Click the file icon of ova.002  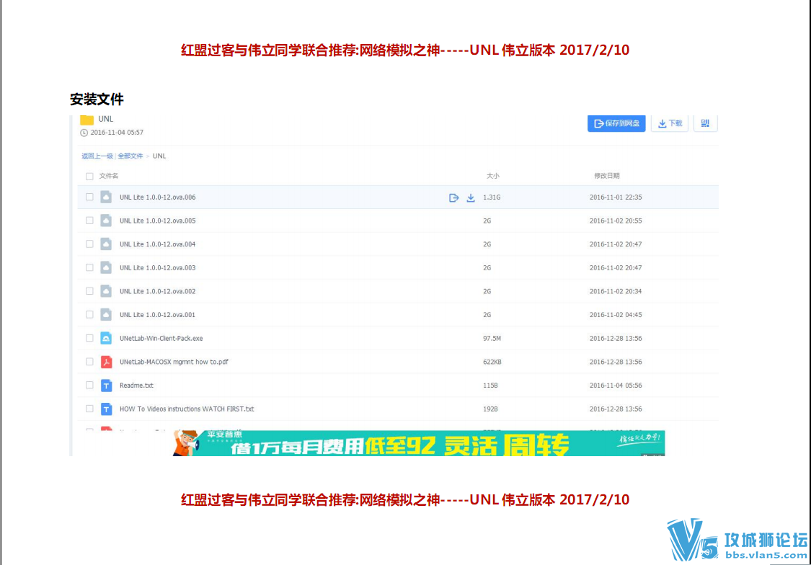click(x=106, y=291)
